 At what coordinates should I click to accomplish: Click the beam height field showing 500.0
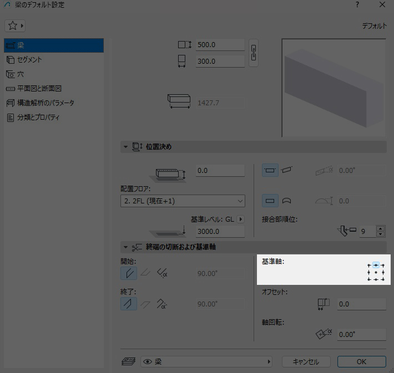click(x=220, y=45)
